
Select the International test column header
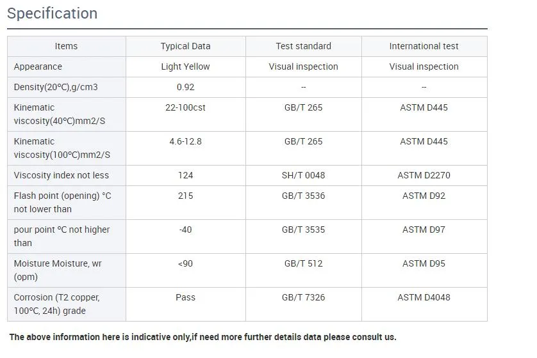[x=424, y=46]
